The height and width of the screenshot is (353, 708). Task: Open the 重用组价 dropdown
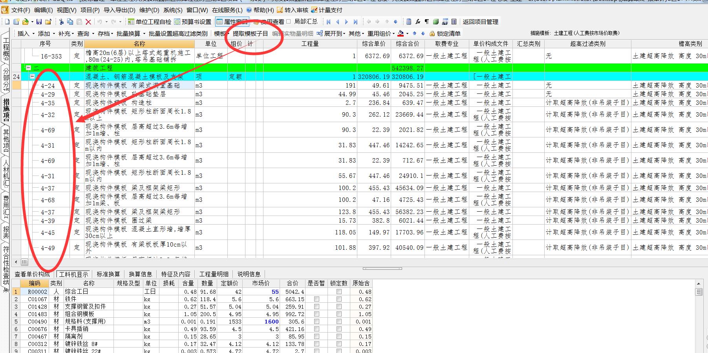point(381,33)
